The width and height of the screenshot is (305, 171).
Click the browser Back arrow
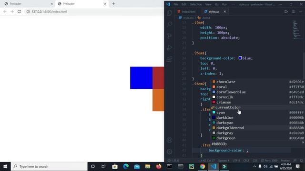click(5, 11)
